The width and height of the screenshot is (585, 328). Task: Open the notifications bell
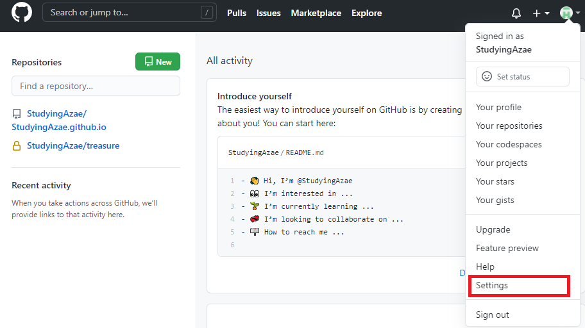coord(516,13)
